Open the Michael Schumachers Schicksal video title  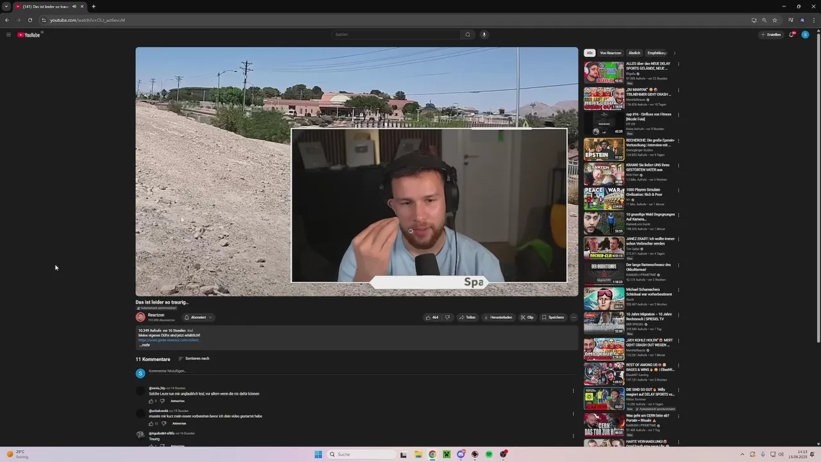pyautogui.click(x=648, y=291)
